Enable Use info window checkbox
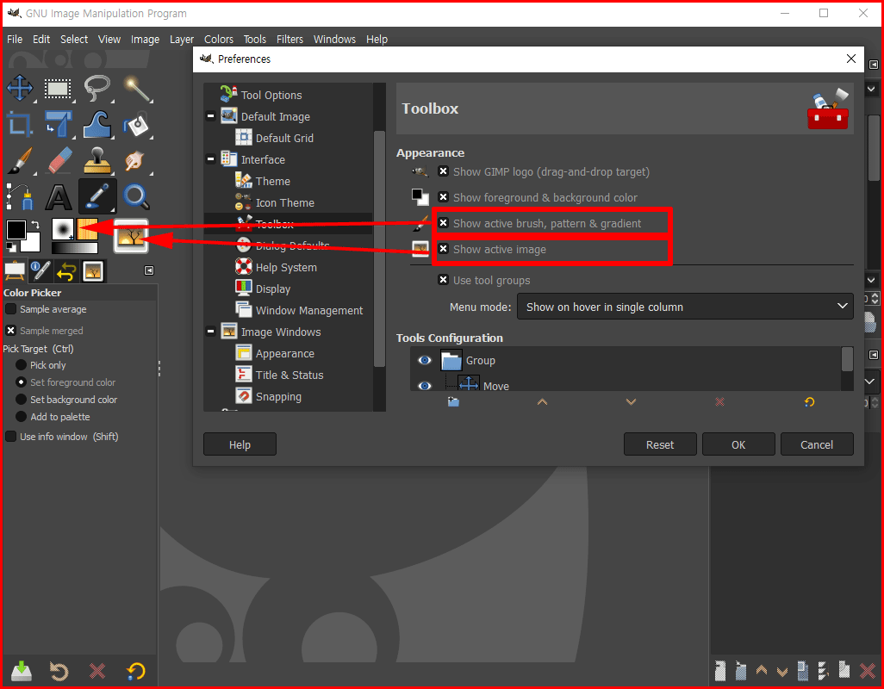Viewport: 884px width, 689px height. [10, 437]
